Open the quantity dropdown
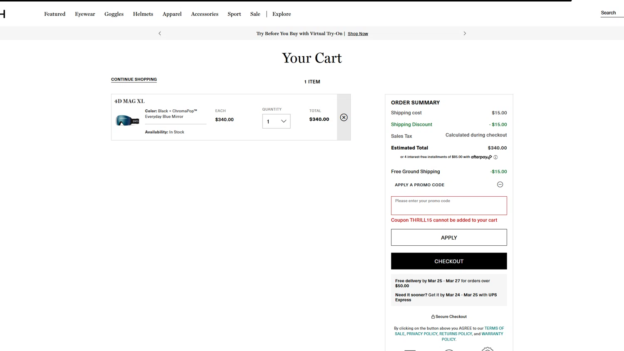This screenshot has height=351, width=624. (276, 121)
